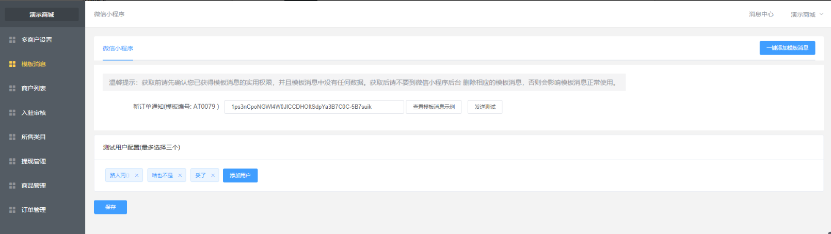The width and height of the screenshot is (831, 234).
Task: Remove the 路人丙 user tag
Action: click(x=137, y=175)
